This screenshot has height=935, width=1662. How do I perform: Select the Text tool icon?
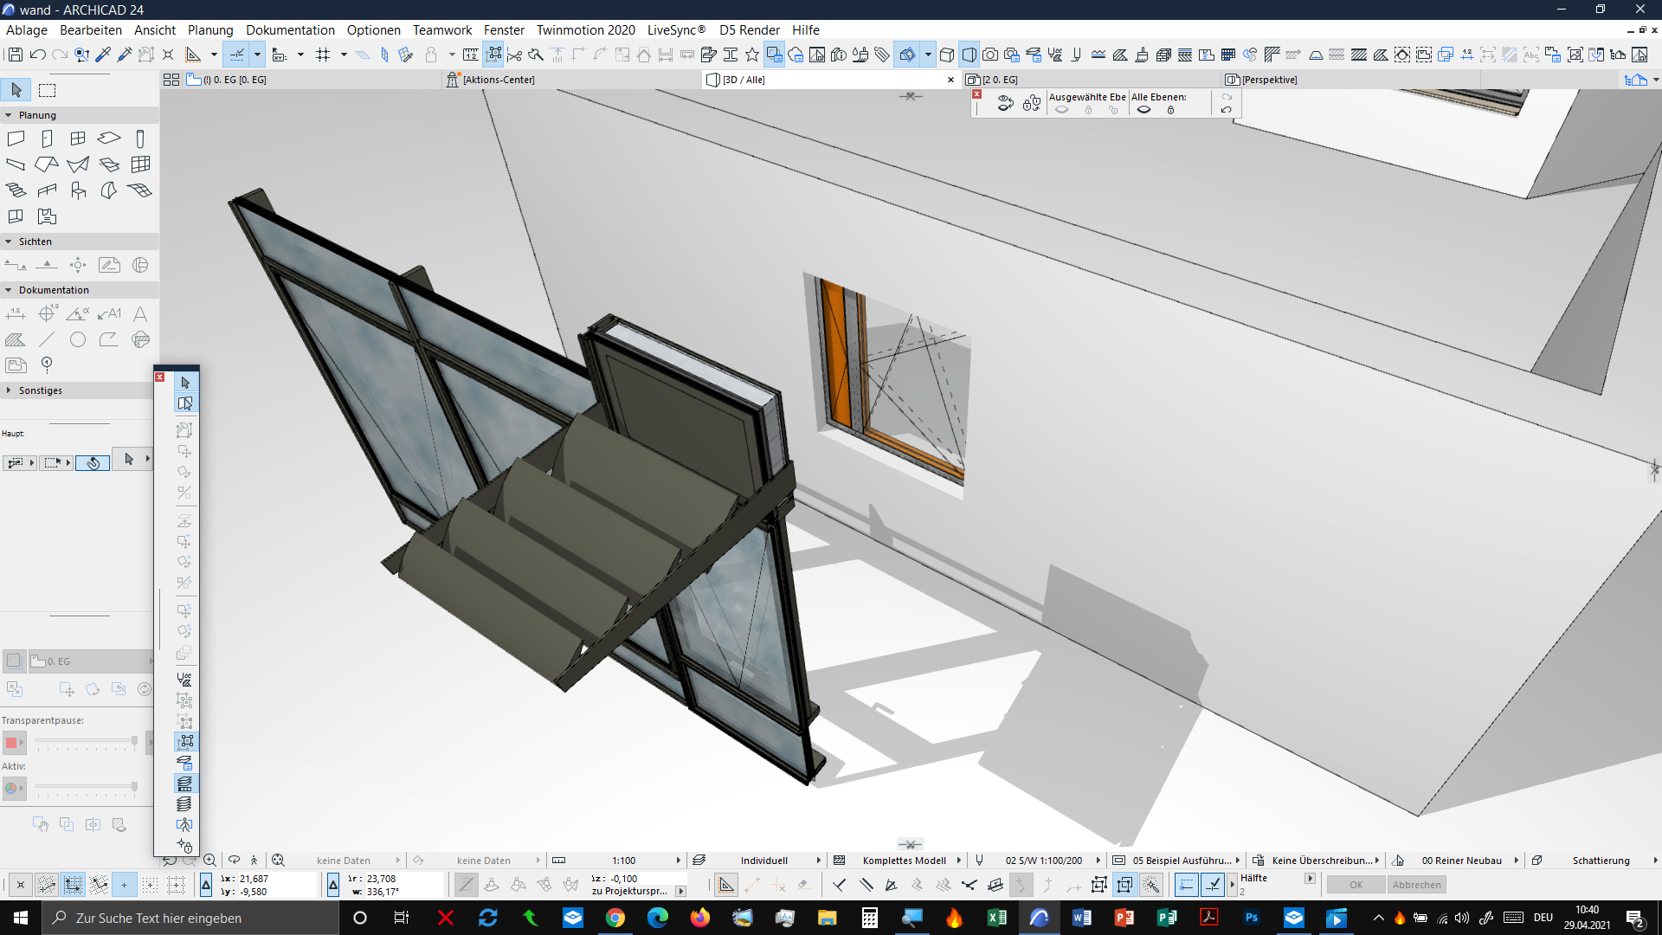[x=140, y=314]
